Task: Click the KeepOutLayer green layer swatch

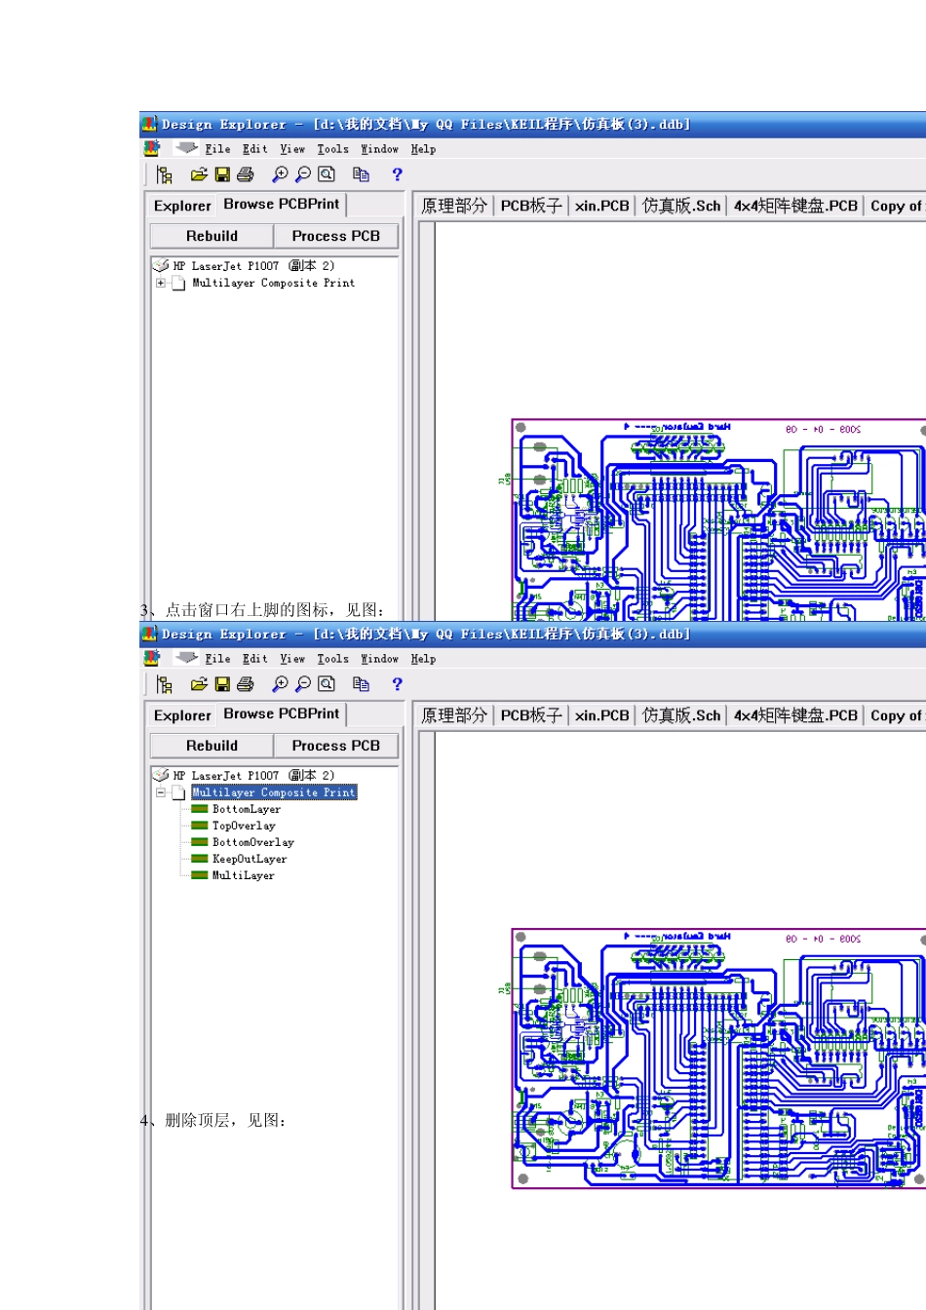Action: pos(200,859)
